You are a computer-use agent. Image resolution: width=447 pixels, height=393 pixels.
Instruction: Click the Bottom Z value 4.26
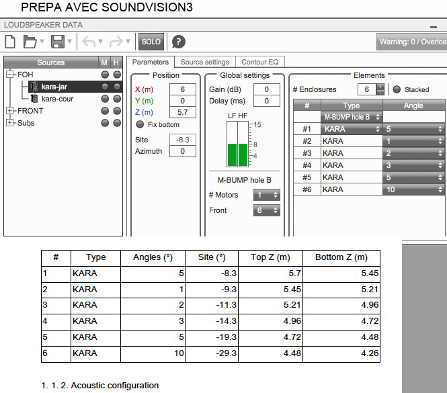coord(370,353)
